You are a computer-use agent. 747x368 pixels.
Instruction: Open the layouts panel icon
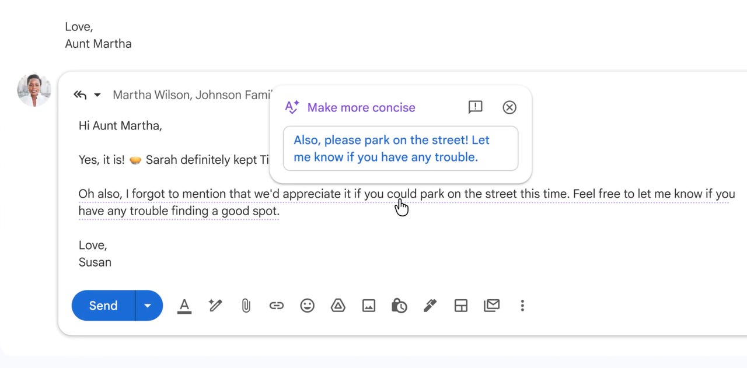(x=461, y=306)
